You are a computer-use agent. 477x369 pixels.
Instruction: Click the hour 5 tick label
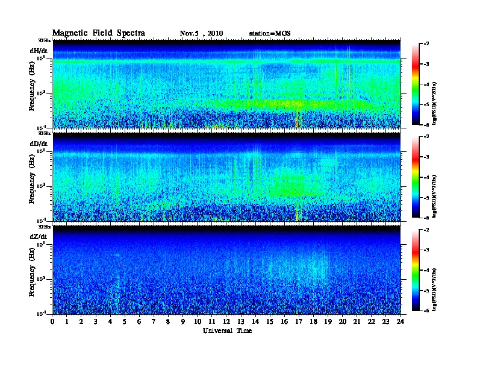pos(125,321)
